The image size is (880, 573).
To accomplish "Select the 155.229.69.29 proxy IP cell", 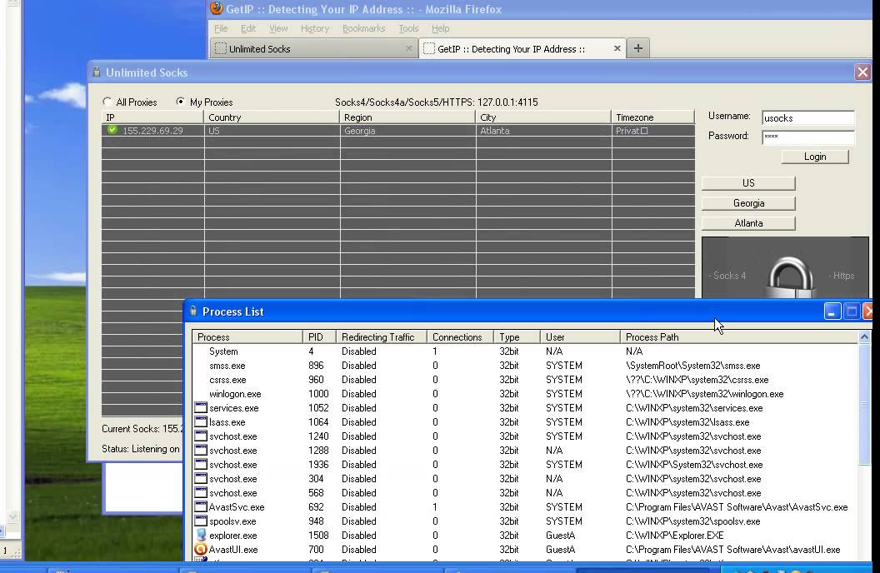I will coord(152,131).
